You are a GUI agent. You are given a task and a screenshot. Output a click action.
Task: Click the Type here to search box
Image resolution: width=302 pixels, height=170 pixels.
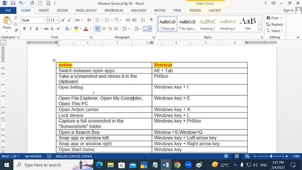point(53,165)
